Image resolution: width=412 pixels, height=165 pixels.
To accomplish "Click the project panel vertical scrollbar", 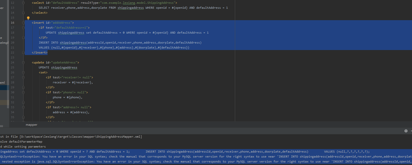I will point(8,50).
